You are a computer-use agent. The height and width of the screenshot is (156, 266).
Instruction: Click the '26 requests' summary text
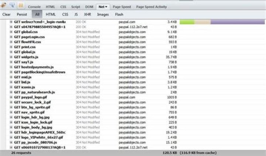click(21, 153)
